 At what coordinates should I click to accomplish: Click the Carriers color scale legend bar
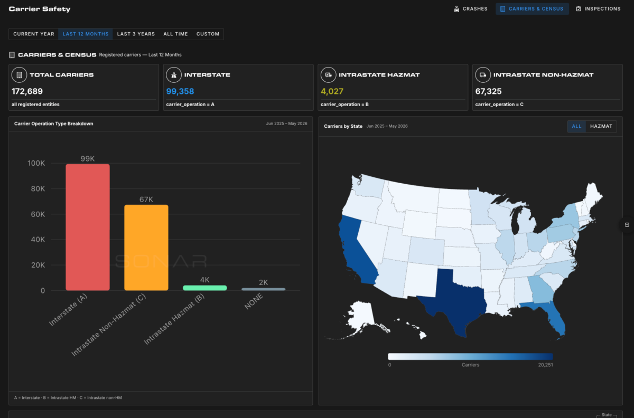tap(470, 356)
